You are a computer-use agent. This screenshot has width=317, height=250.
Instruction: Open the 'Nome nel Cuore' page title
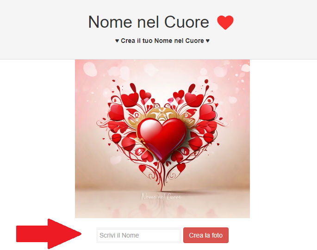[149, 22]
